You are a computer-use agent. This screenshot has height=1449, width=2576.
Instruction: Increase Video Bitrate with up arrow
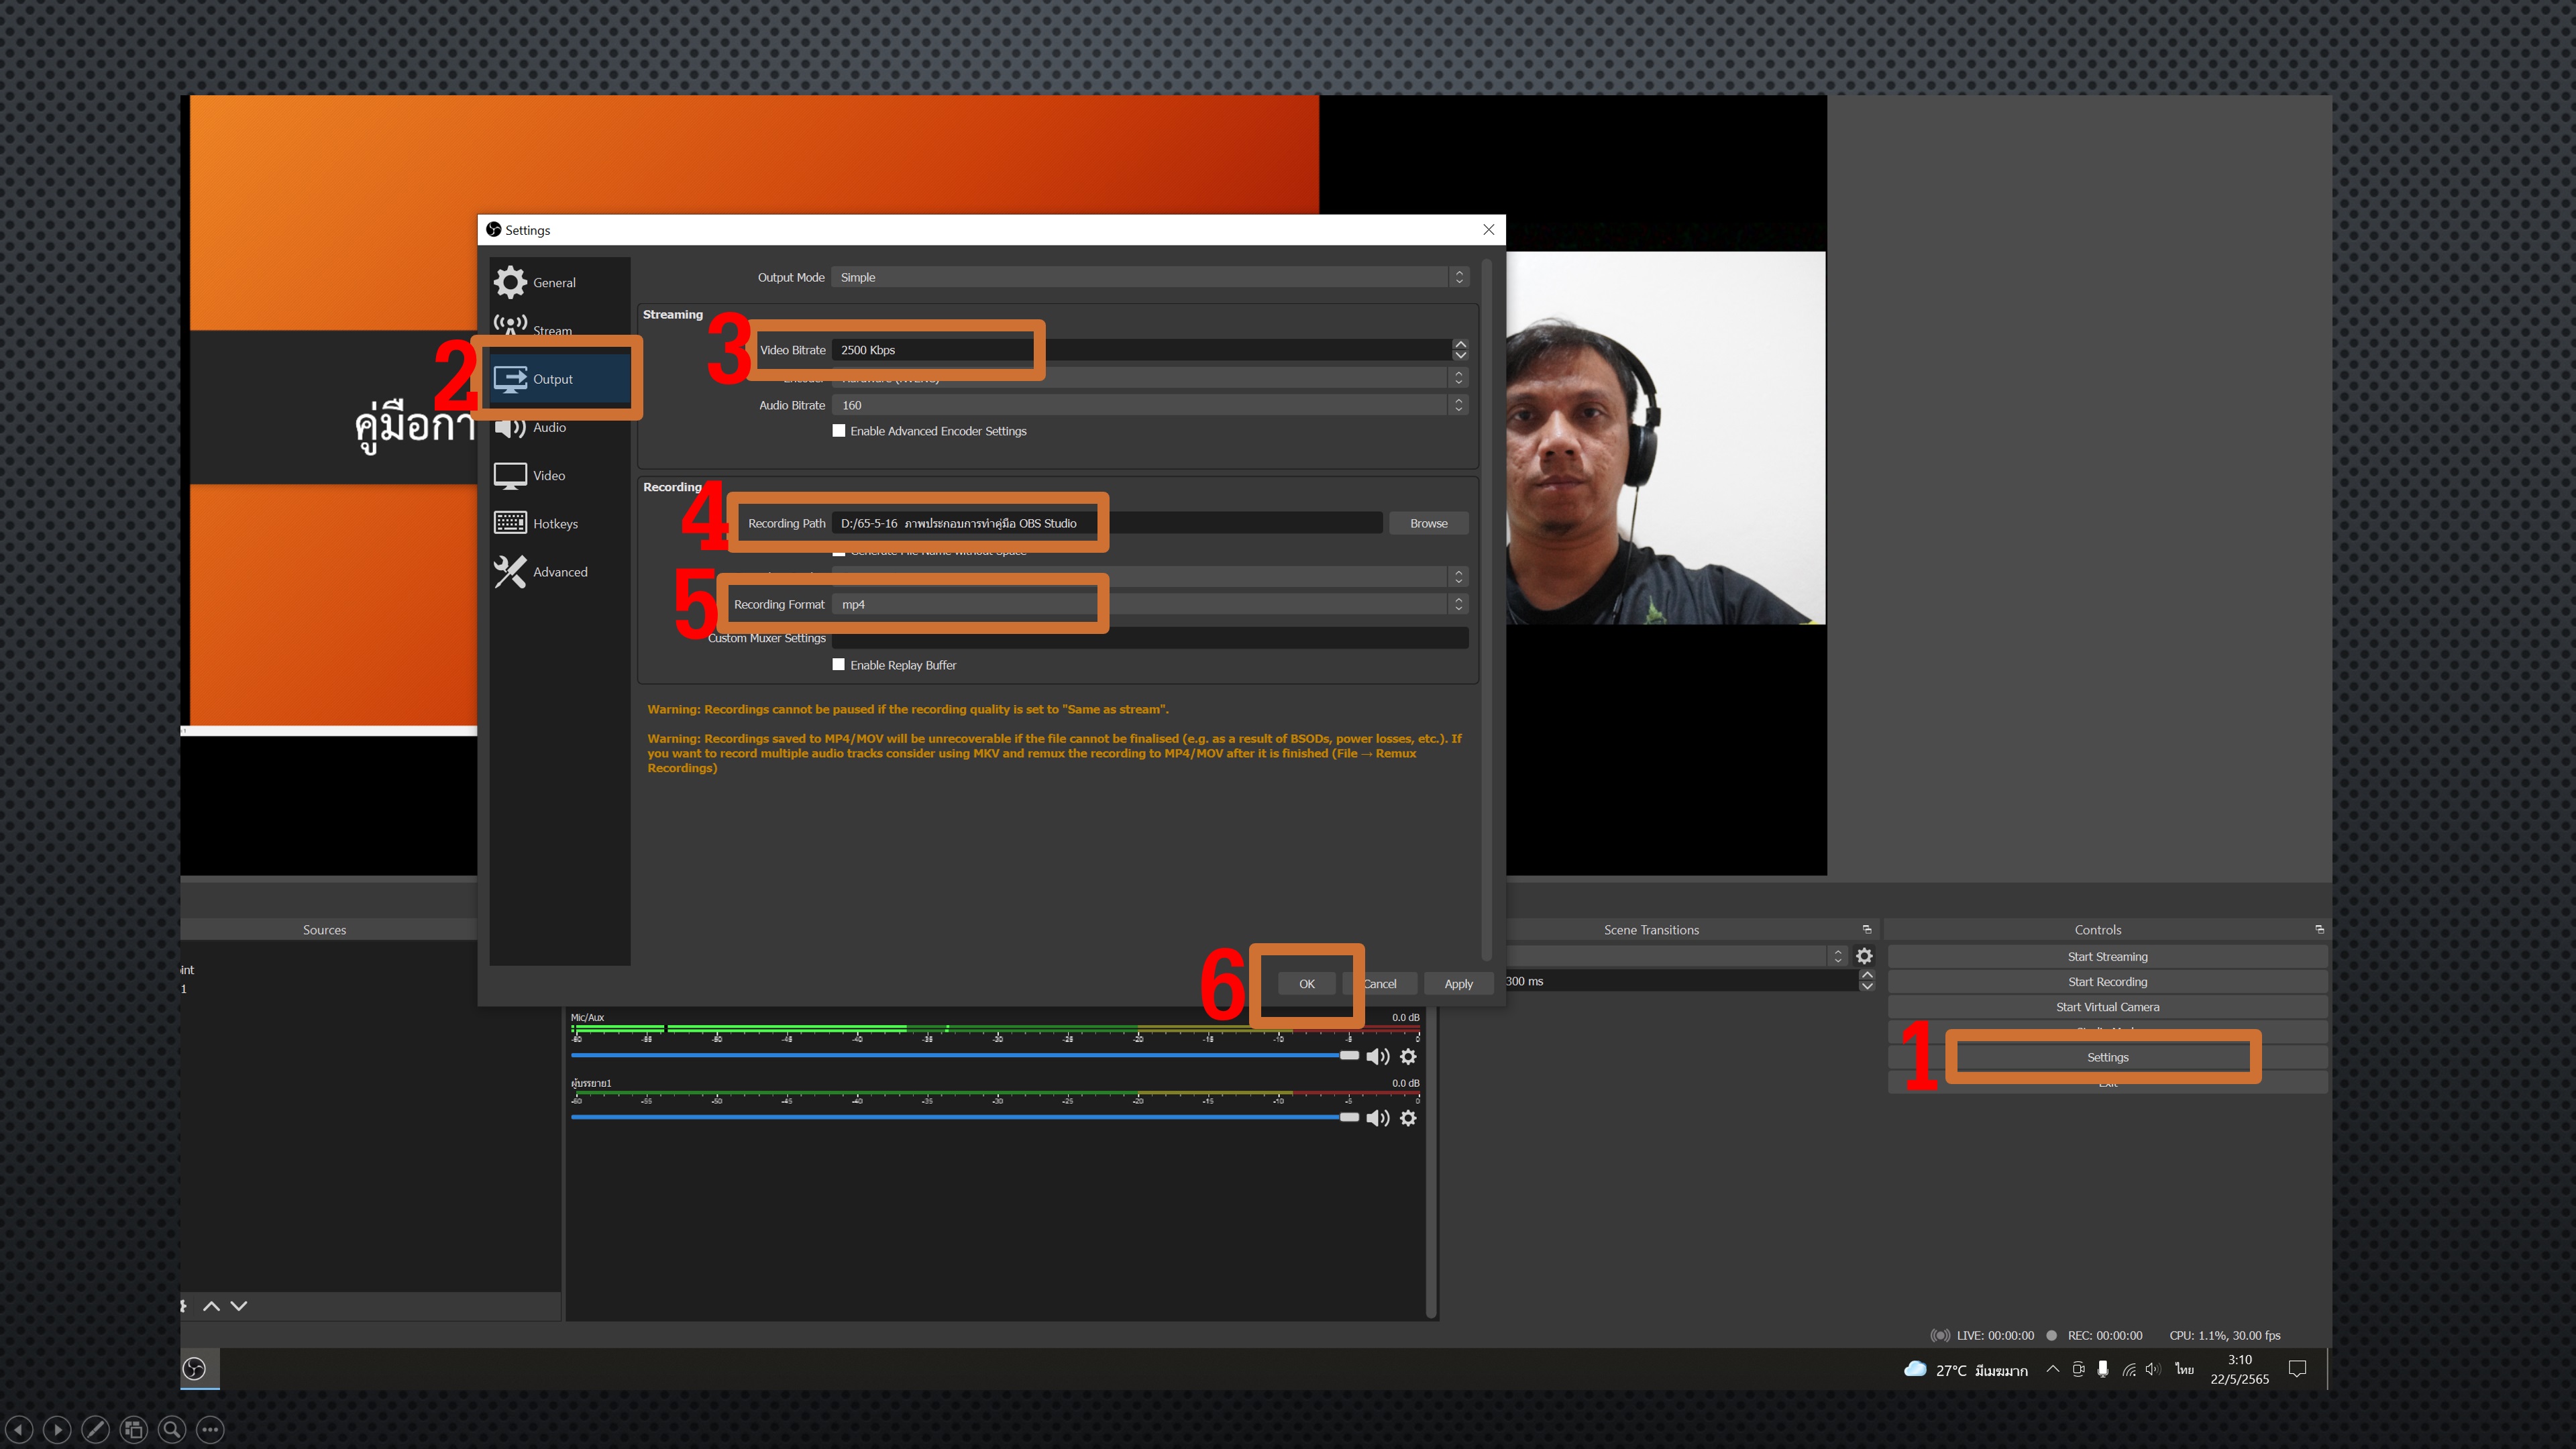pyautogui.click(x=1460, y=344)
